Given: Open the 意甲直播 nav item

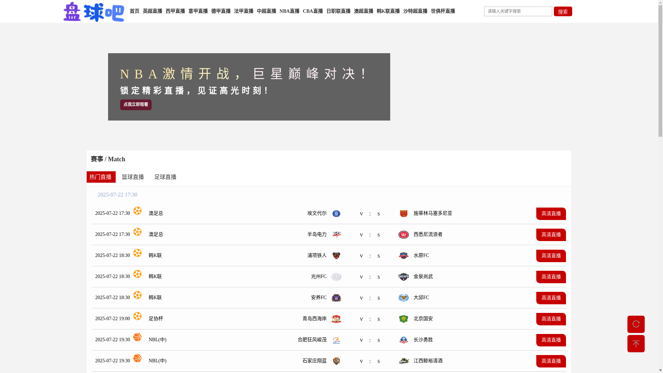Looking at the screenshot, I should [198, 11].
